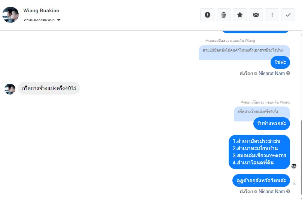The width and height of the screenshot is (302, 201).
Task: Select the incoming message about 40 rai
Action: (49, 88)
